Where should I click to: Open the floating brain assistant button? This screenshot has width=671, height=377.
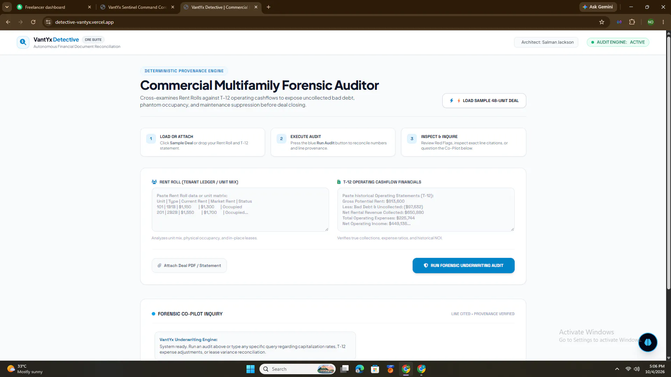pyautogui.click(x=648, y=342)
